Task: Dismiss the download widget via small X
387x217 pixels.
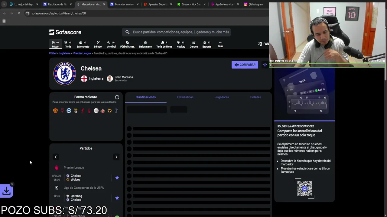Action: click(x=12, y=184)
